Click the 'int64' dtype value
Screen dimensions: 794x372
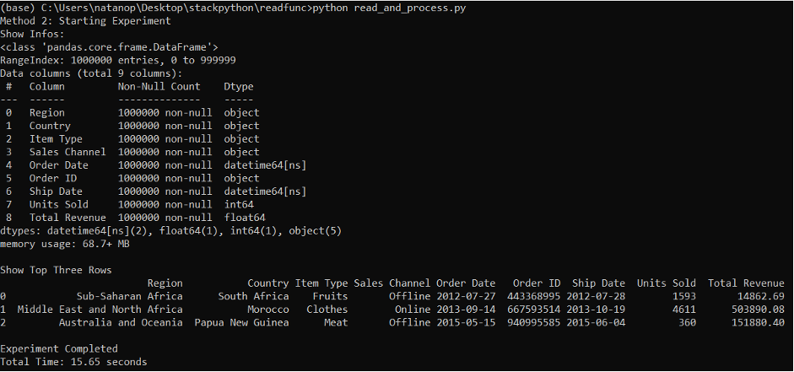239,204
